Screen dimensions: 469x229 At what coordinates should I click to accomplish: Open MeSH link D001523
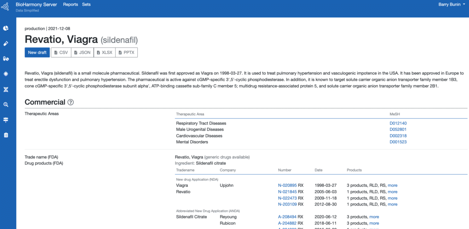tap(398, 142)
